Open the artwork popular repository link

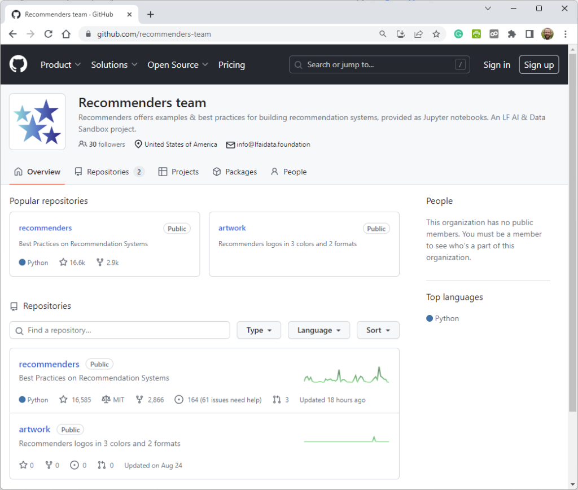pyautogui.click(x=232, y=228)
